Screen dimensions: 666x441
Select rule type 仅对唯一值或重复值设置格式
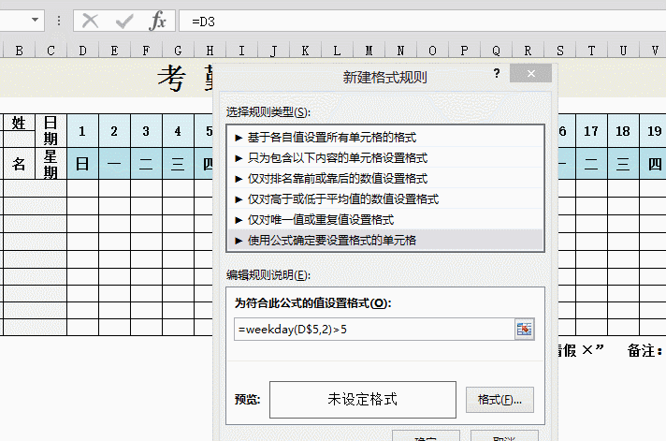point(385,219)
